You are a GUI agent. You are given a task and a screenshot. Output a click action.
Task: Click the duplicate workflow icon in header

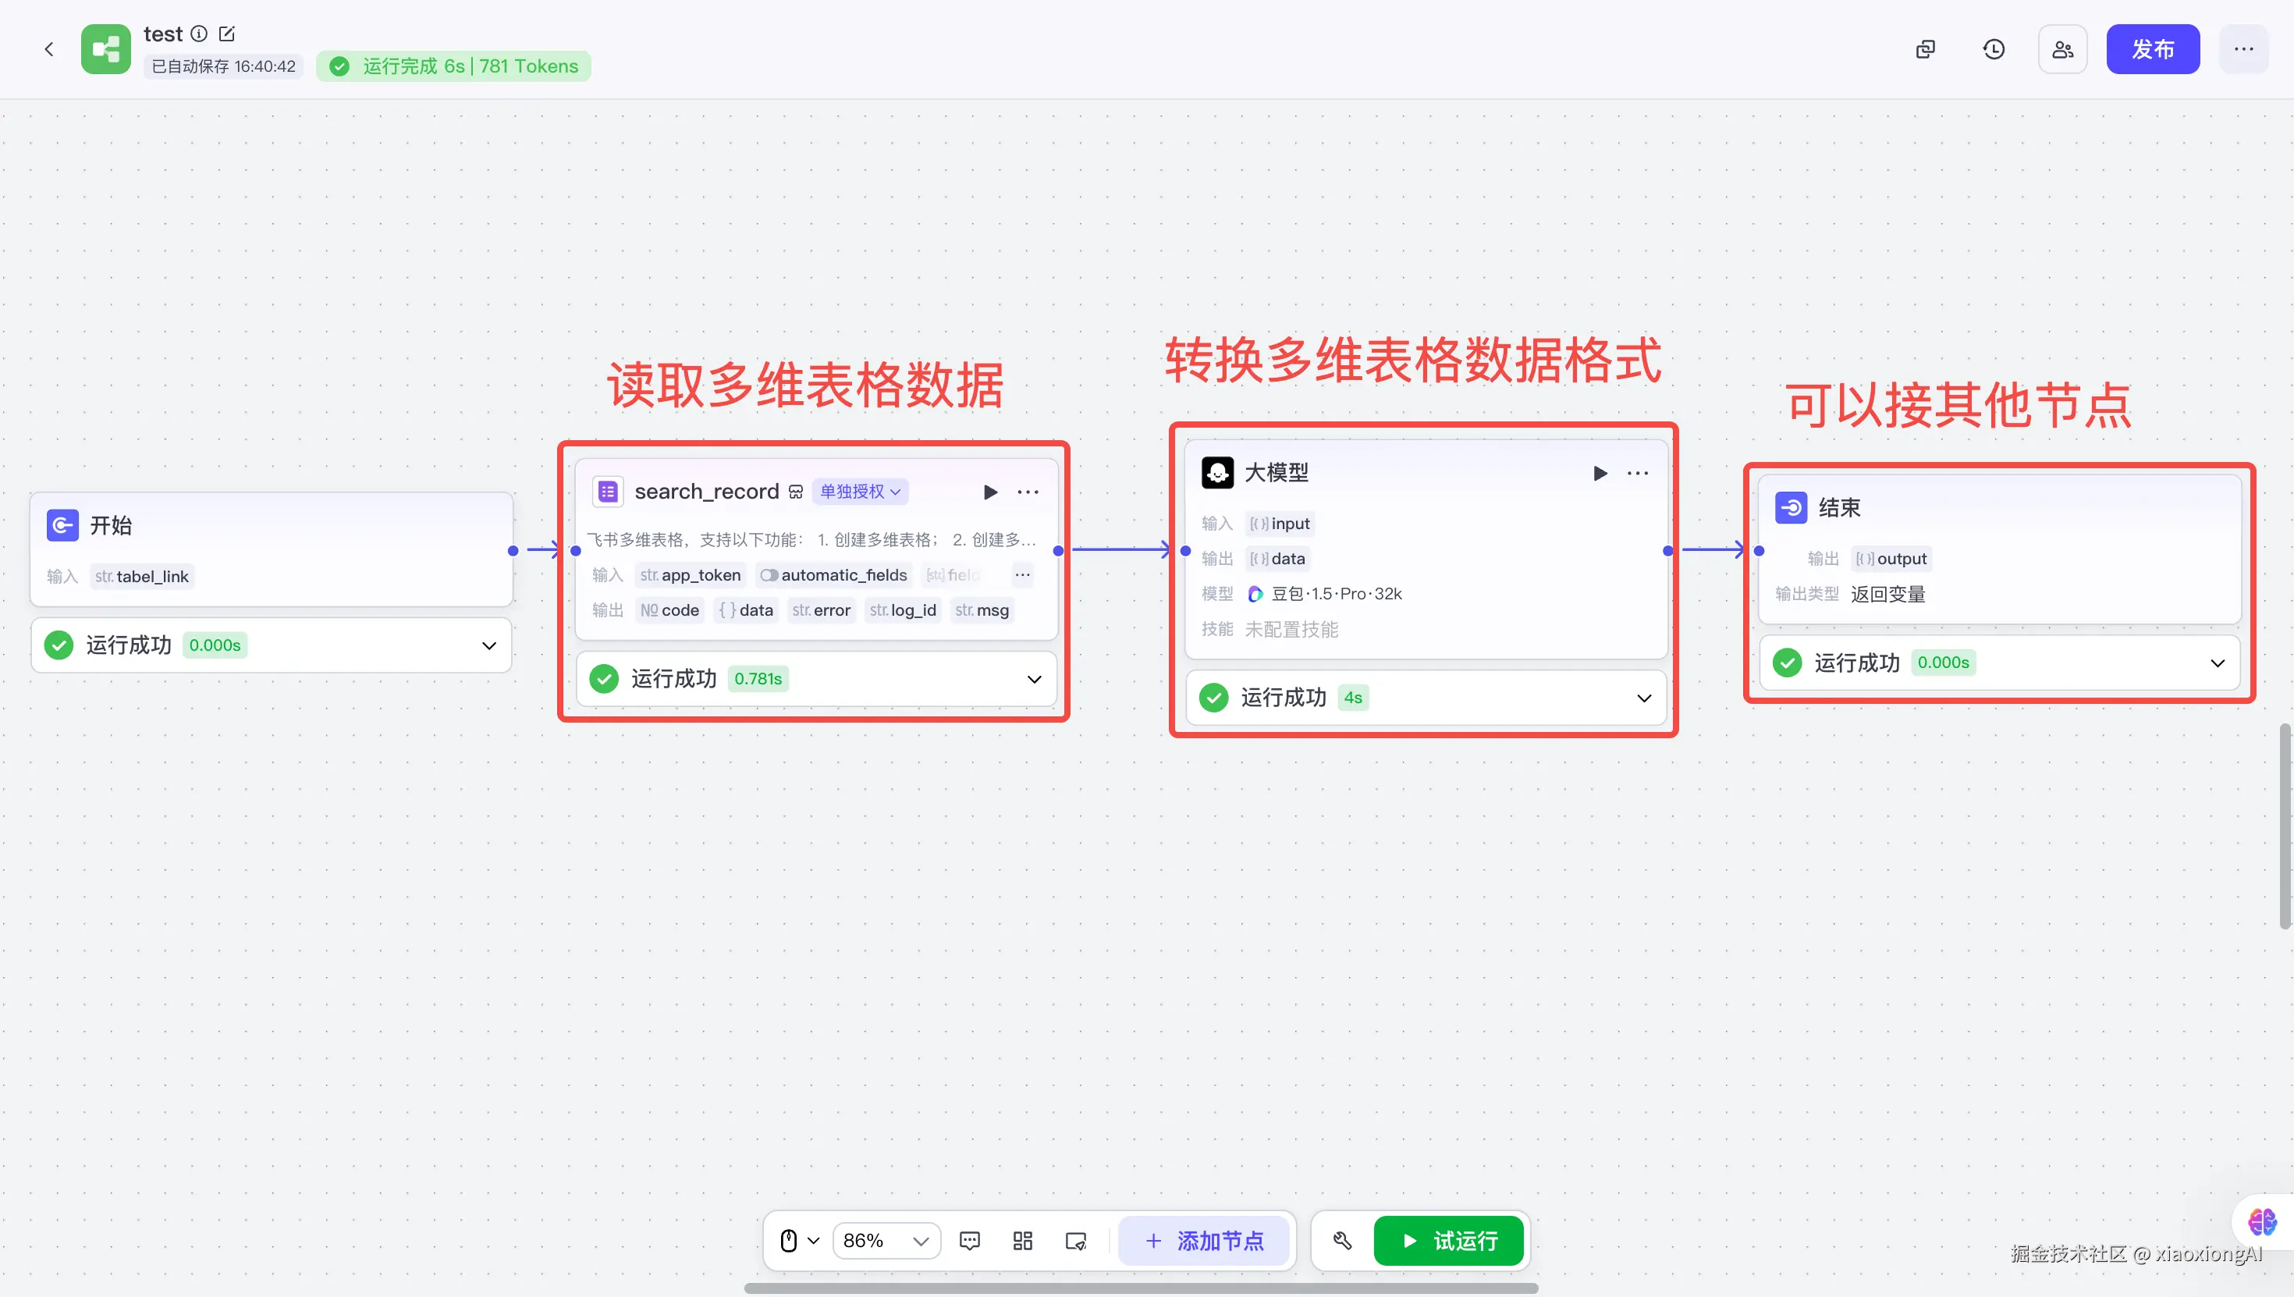[1926, 49]
